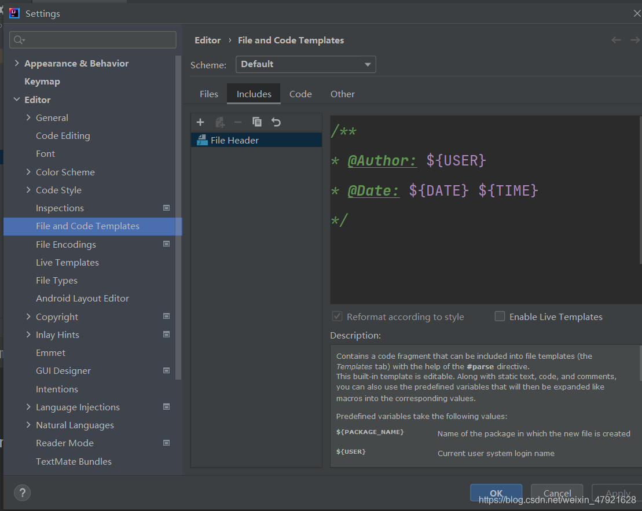
Task: Expand the General node
Action: click(x=28, y=117)
